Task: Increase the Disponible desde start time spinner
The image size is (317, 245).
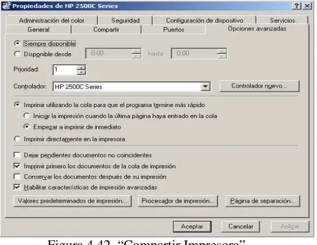Action: pos(136,51)
